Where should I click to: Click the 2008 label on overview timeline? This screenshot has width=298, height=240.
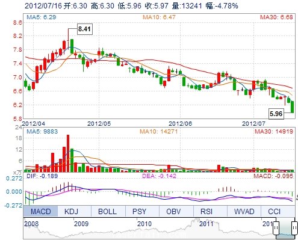tap(31, 224)
